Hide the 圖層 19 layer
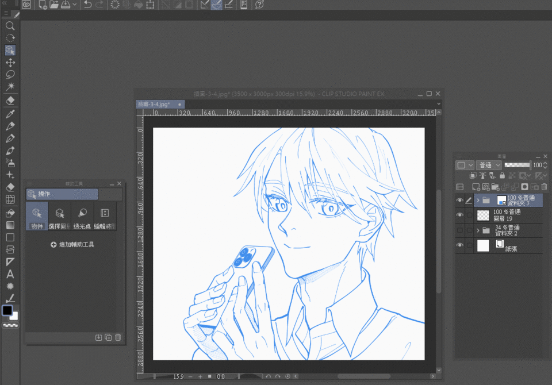The image size is (552, 385). point(459,215)
